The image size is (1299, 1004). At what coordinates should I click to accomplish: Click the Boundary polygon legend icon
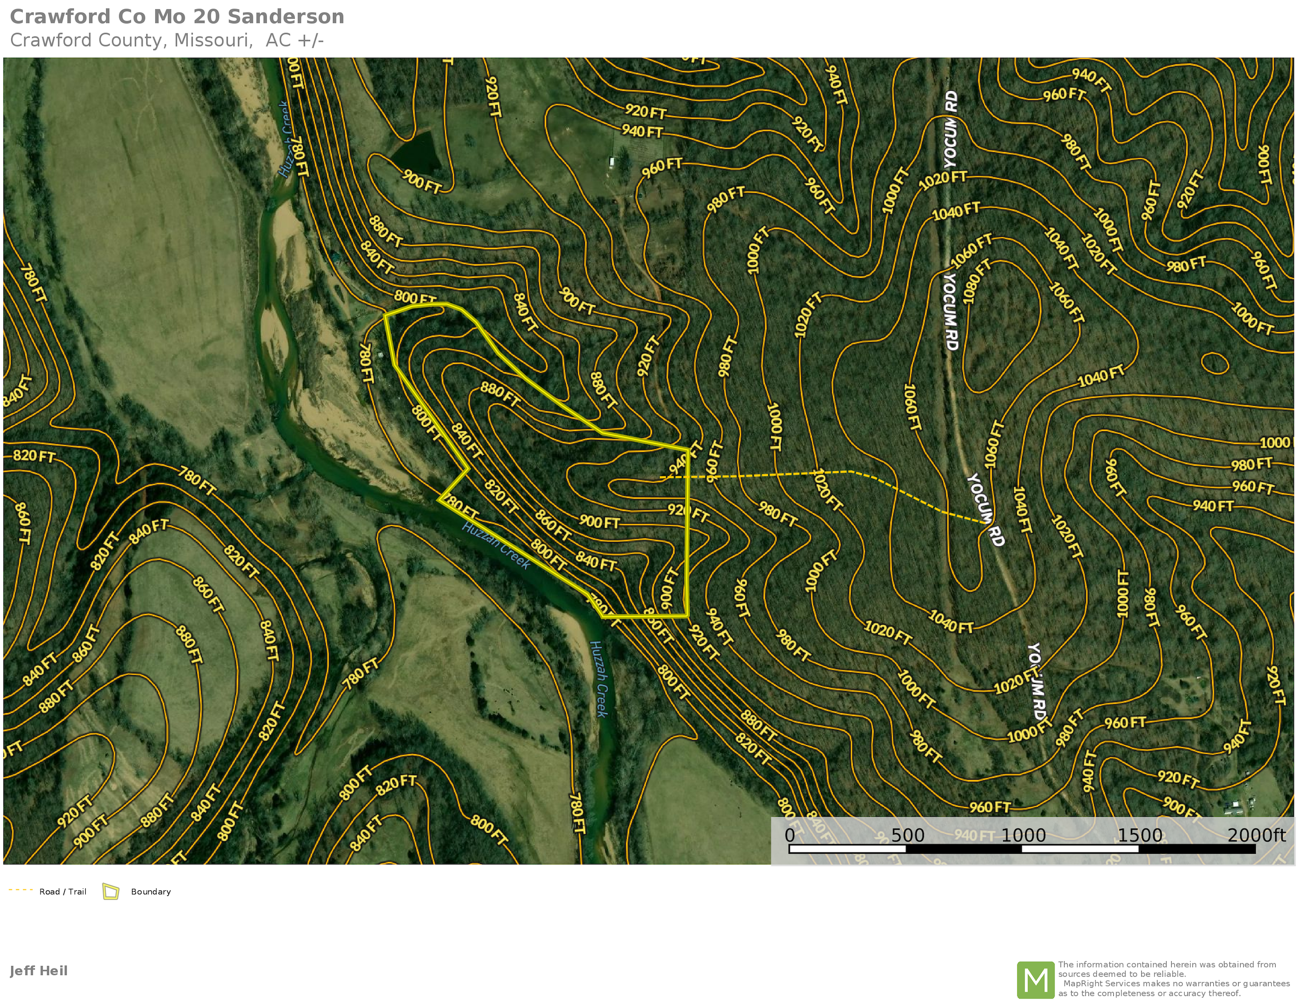111,891
